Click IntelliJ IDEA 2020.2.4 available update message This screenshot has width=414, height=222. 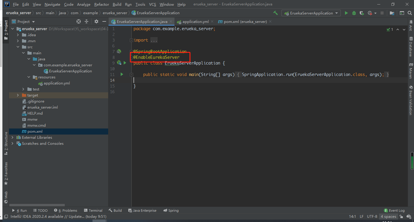pos(58,216)
